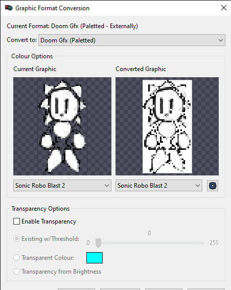Click the Convert to dropdown arrow

pyautogui.click(x=221, y=40)
